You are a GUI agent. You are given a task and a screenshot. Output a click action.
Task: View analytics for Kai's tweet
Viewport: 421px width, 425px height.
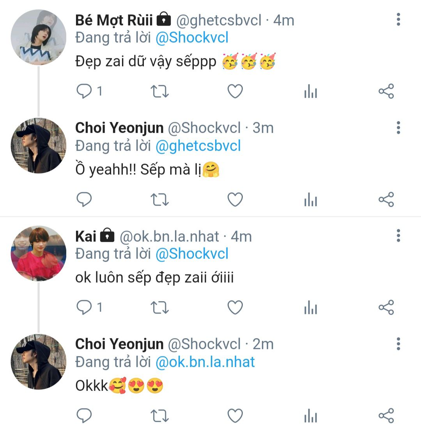point(310,309)
